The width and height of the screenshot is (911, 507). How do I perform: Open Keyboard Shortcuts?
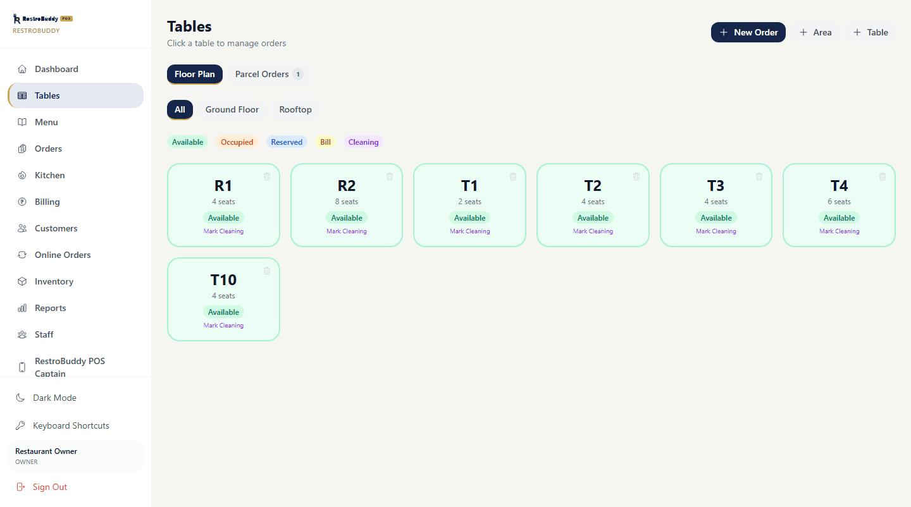tap(75, 425)
